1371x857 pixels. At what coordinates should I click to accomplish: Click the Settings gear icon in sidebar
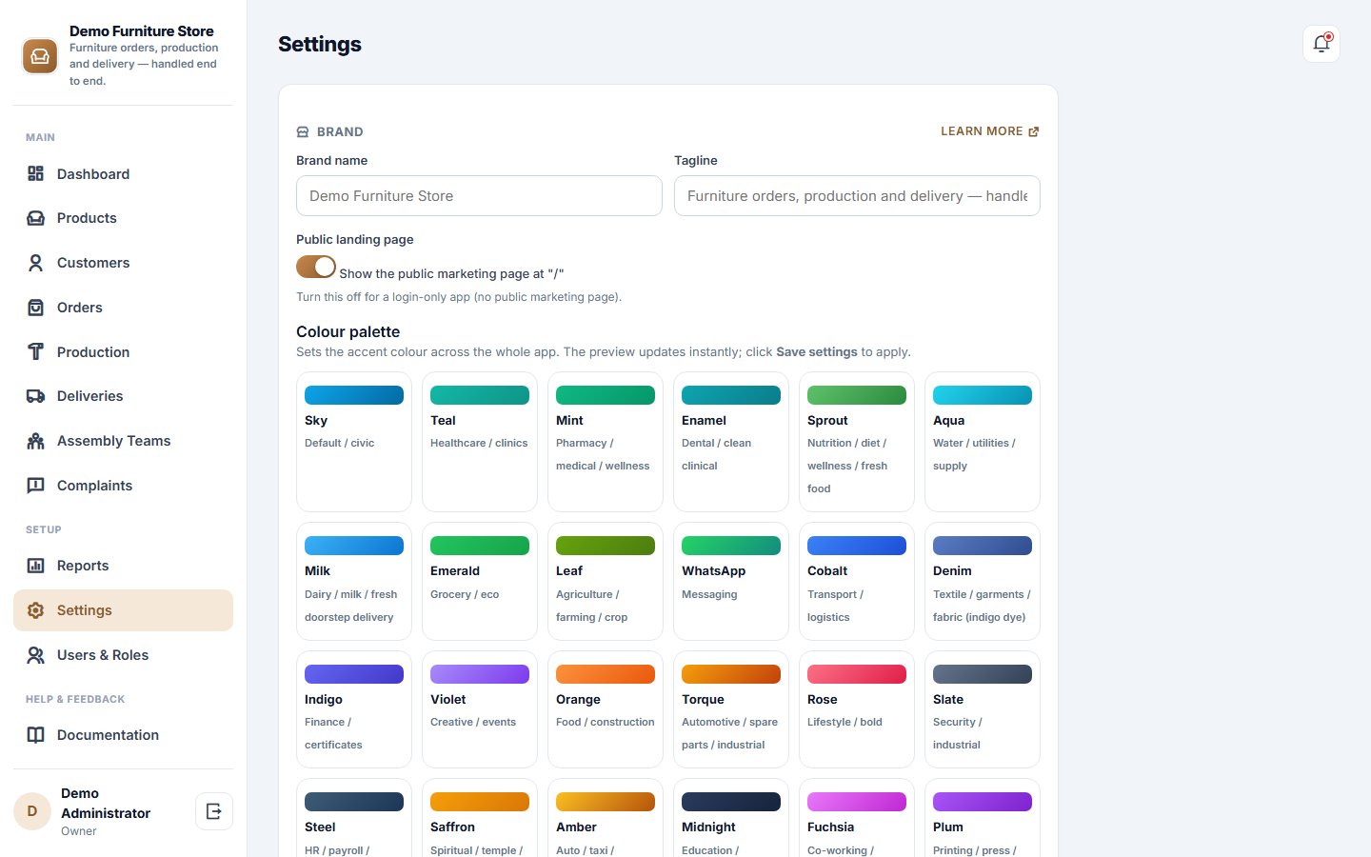36,610
